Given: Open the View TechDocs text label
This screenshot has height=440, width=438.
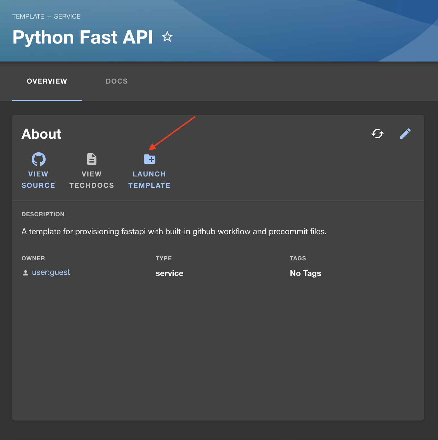Looking at the screenshot, I should pyautogui.click(x=92, y=180).
